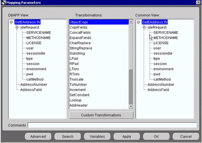Choose RPad transformation

(99, 64)
